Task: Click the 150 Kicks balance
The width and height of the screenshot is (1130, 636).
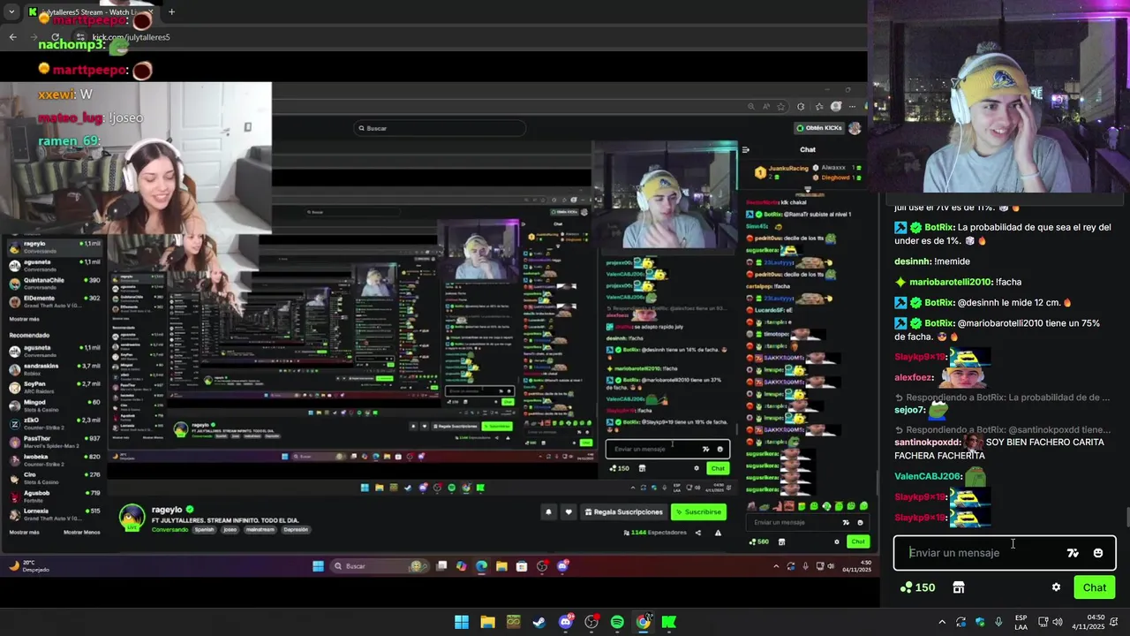Action: pos(917,587)
